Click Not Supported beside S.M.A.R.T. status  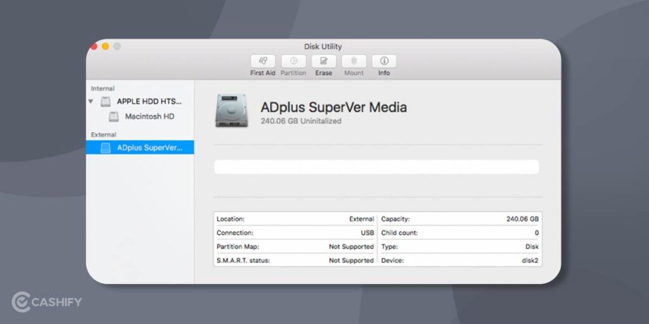[x=351, y=260]
